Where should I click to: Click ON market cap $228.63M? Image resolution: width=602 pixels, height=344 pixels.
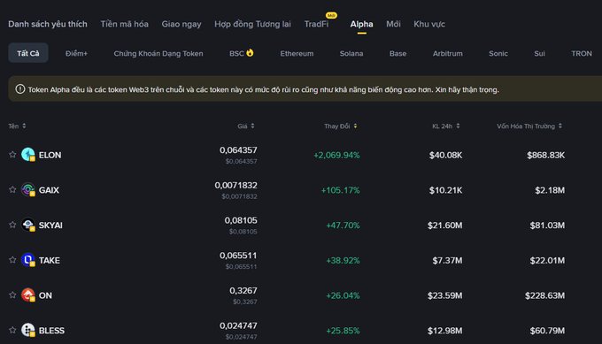click(544, 295)
